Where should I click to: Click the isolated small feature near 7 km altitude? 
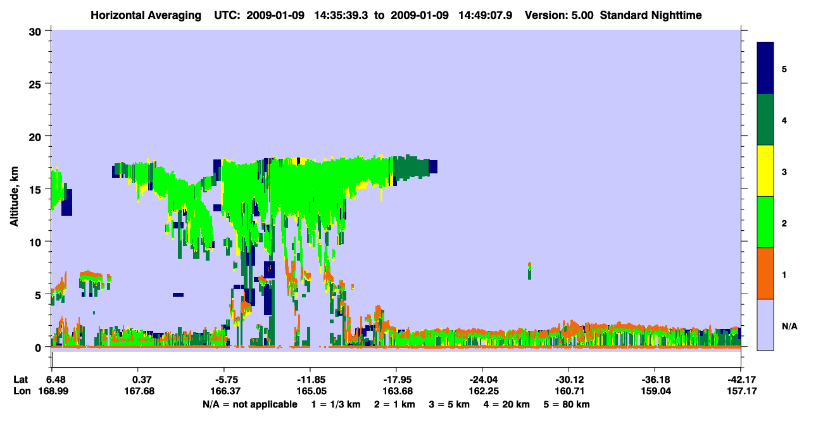[x=529, y=270]
